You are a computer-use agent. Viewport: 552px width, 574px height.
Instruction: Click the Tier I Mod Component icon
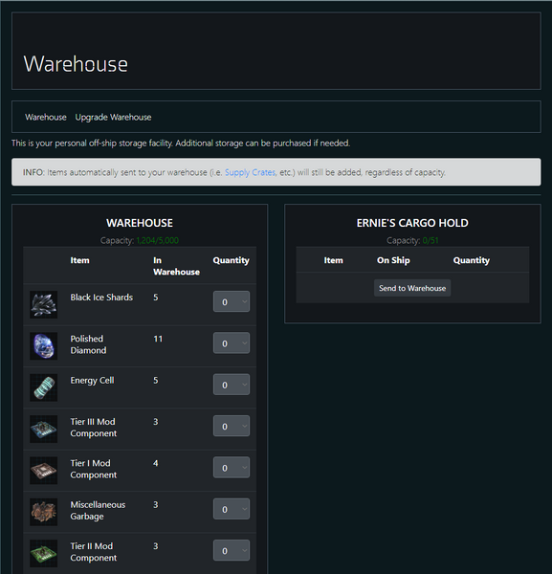(44, 471)
